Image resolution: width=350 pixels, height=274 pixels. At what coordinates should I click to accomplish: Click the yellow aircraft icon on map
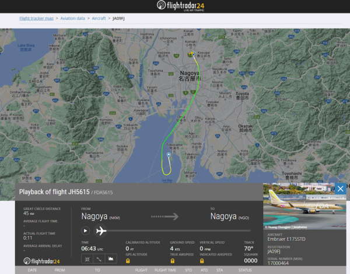(x=191, y=54)
